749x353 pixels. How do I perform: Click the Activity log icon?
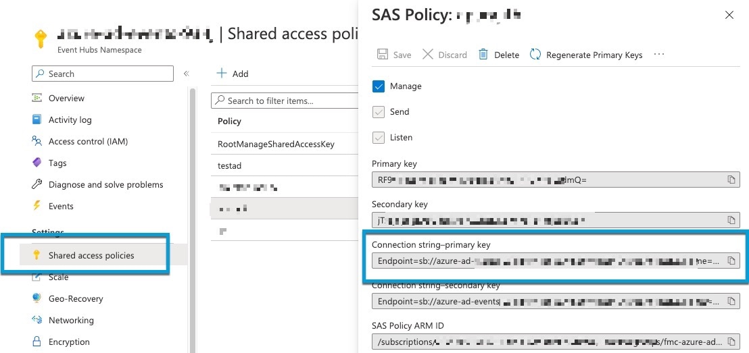point(37,119)
